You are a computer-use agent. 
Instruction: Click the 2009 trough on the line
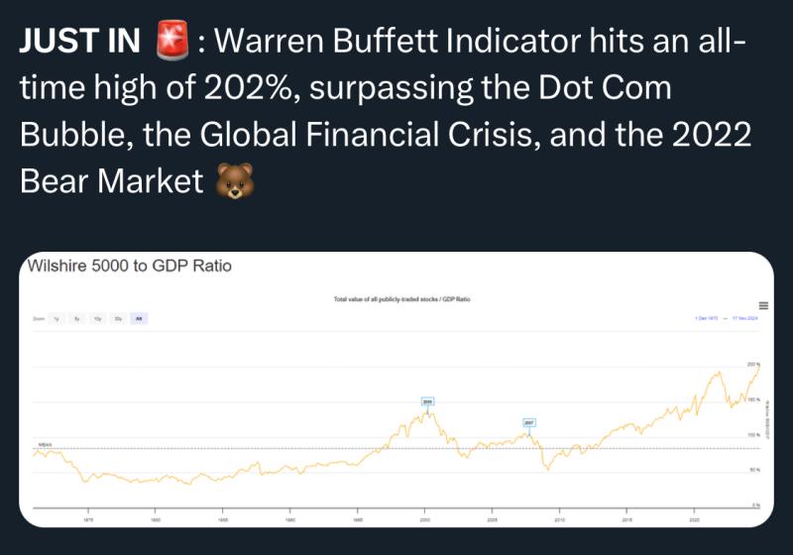548,470
